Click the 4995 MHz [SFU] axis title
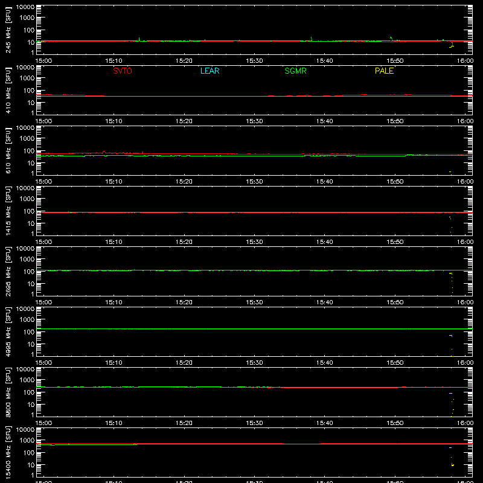 click(8, 331)
